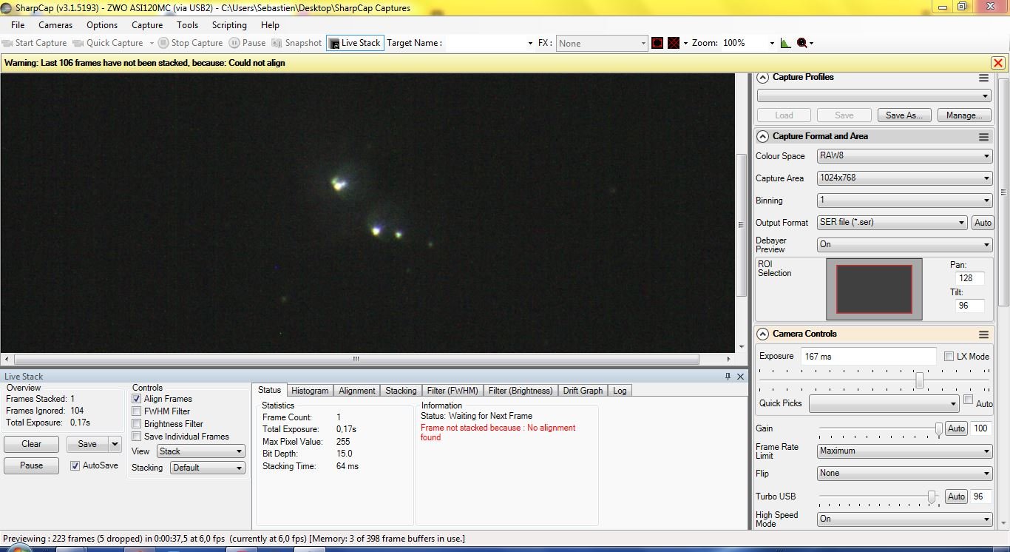The height and width of the screenshot is (552, 1010).
Task: Open the image histogram icon in toolbar
Action: click(x=785, y=43)
